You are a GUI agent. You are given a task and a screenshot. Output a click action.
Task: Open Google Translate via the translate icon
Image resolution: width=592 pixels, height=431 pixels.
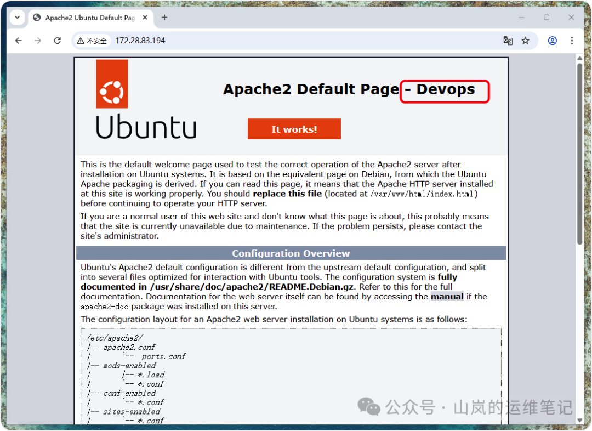[x=508, y=41]
